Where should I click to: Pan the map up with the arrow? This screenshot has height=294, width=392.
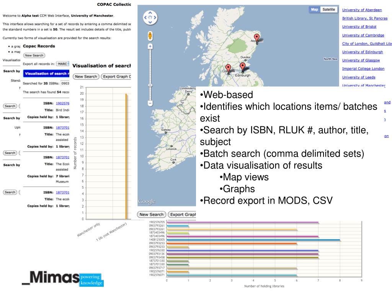click(150, 13)
